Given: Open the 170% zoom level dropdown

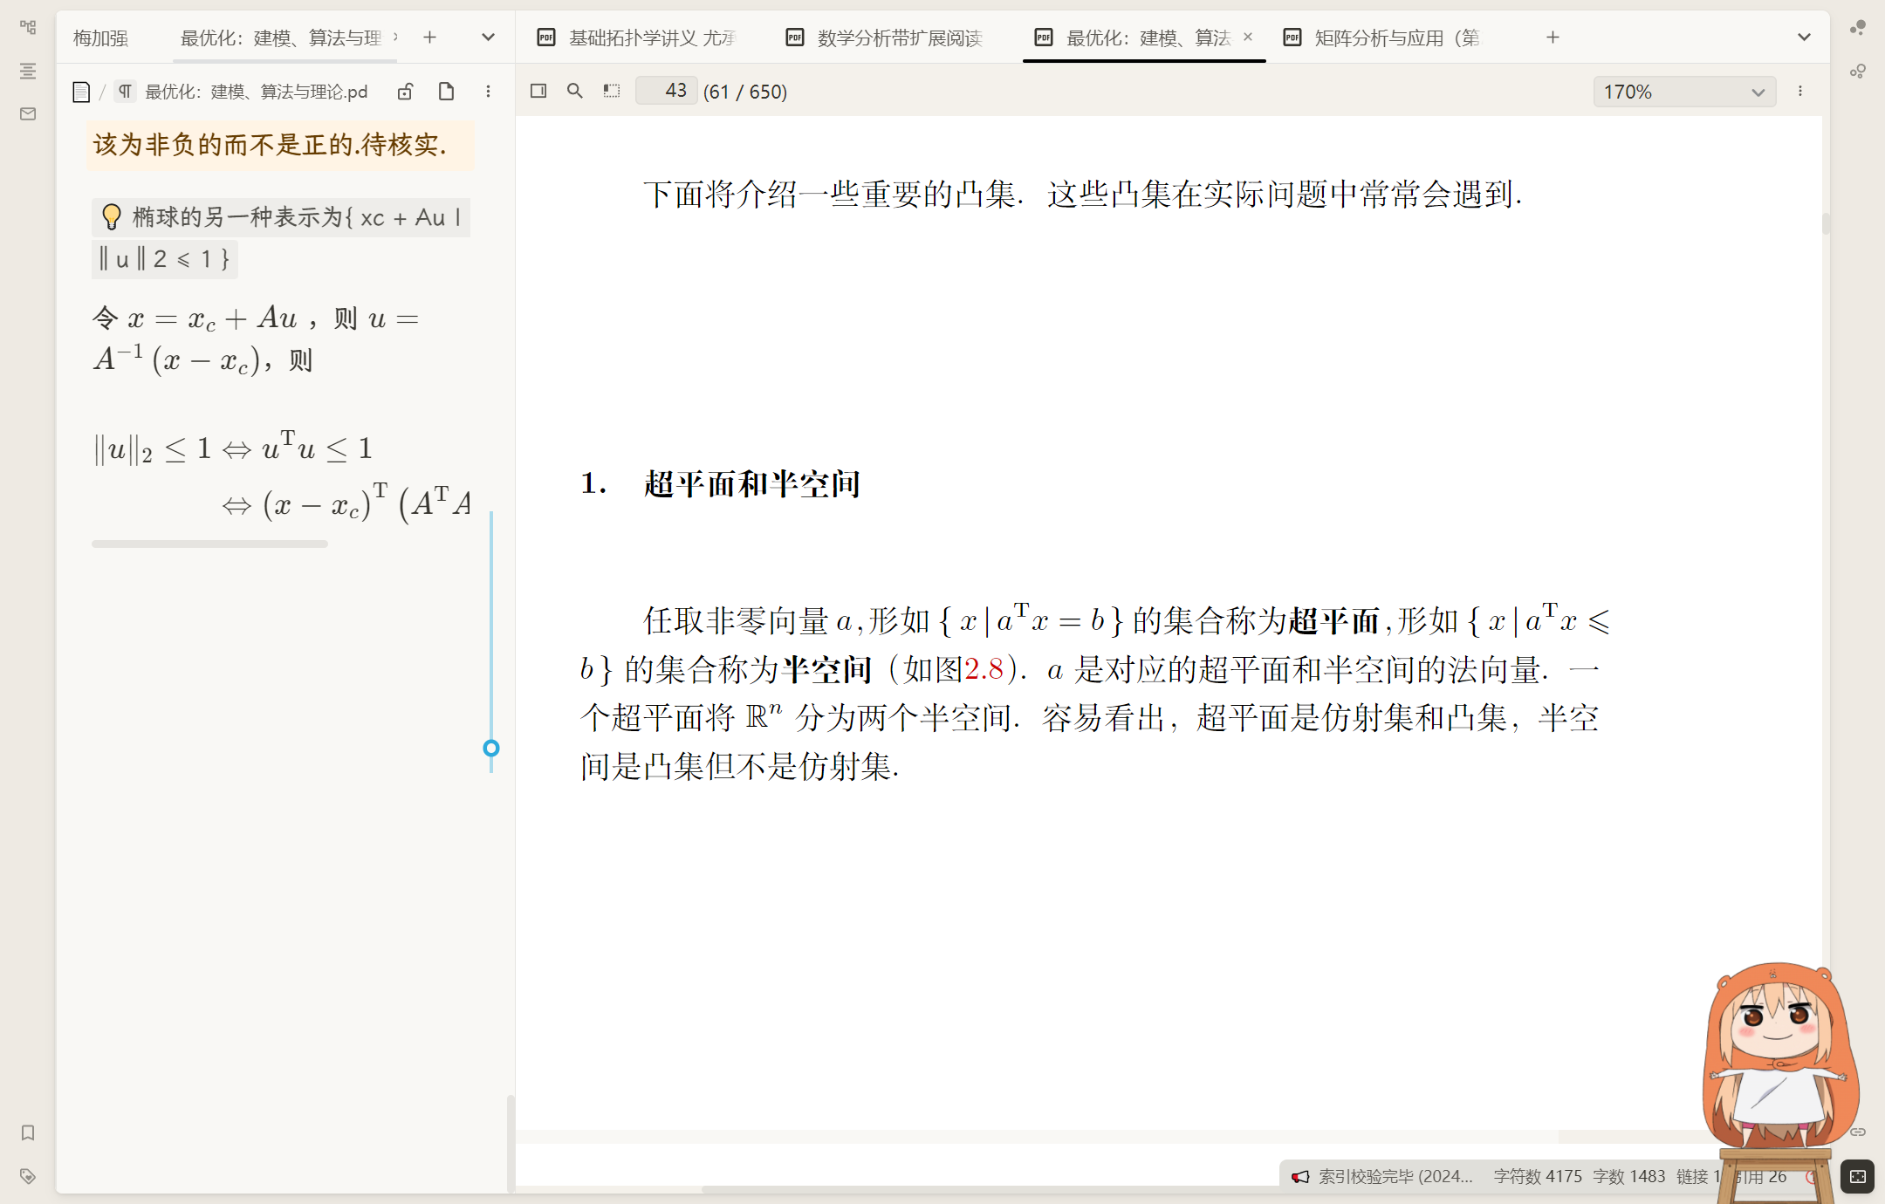Looking at the screenshot, I should point(1684,92).
